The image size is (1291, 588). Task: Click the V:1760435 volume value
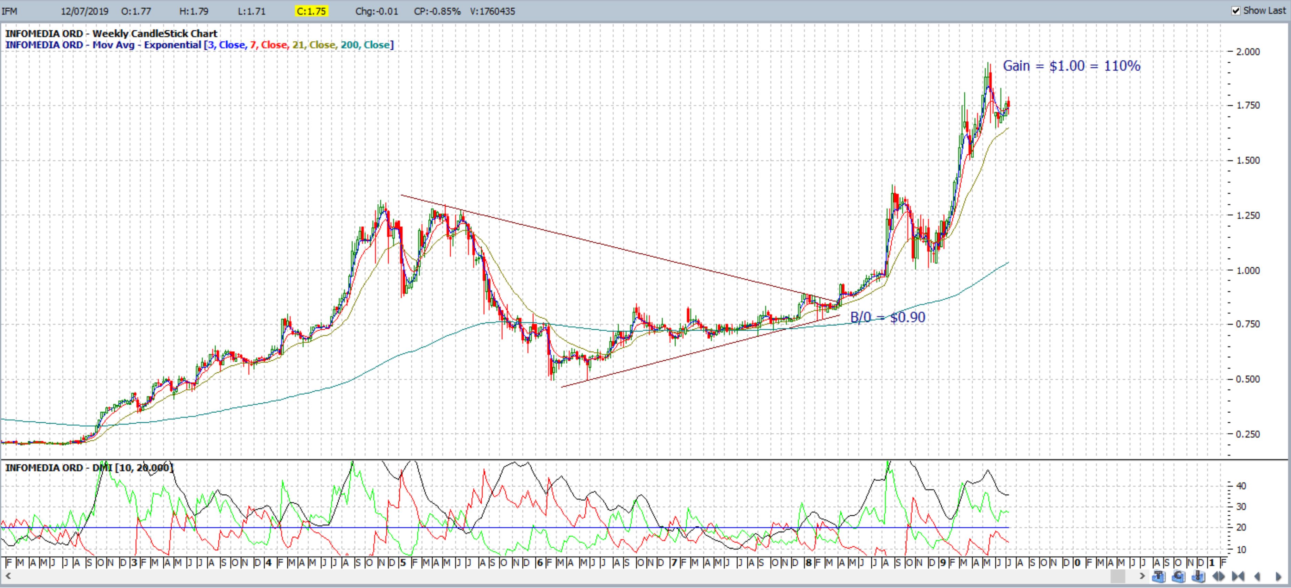(x=493, y=11)
